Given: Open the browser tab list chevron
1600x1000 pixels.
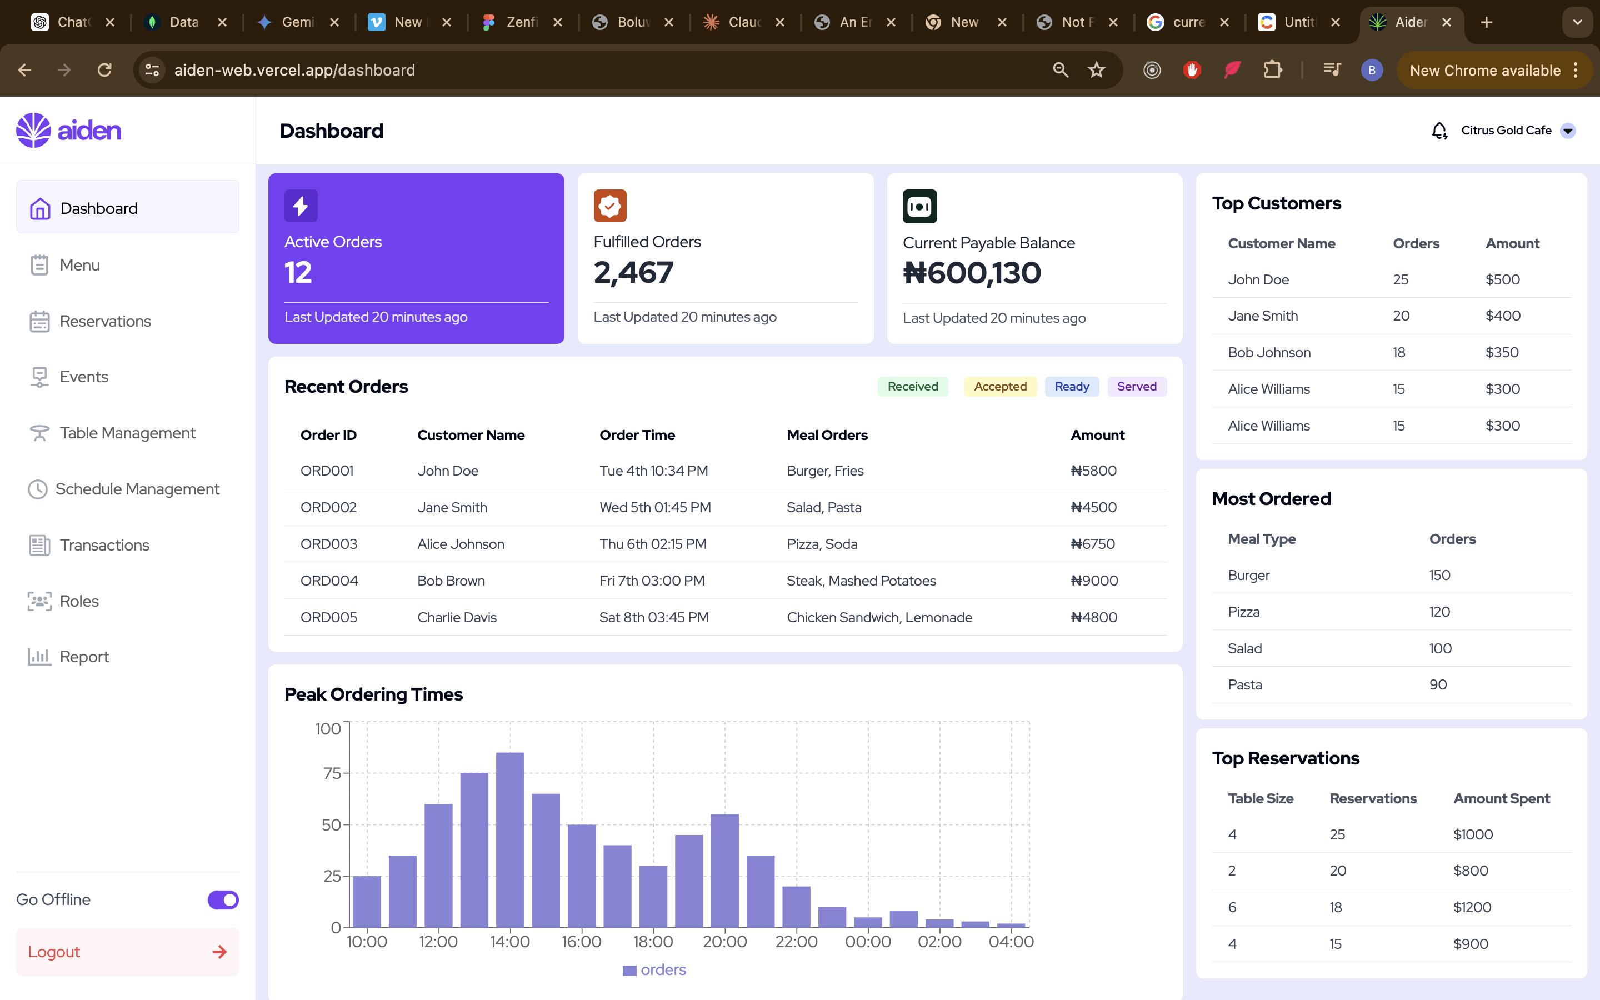Looking at the screenshot, I should pyautogui.click(x=1578, y=22).
